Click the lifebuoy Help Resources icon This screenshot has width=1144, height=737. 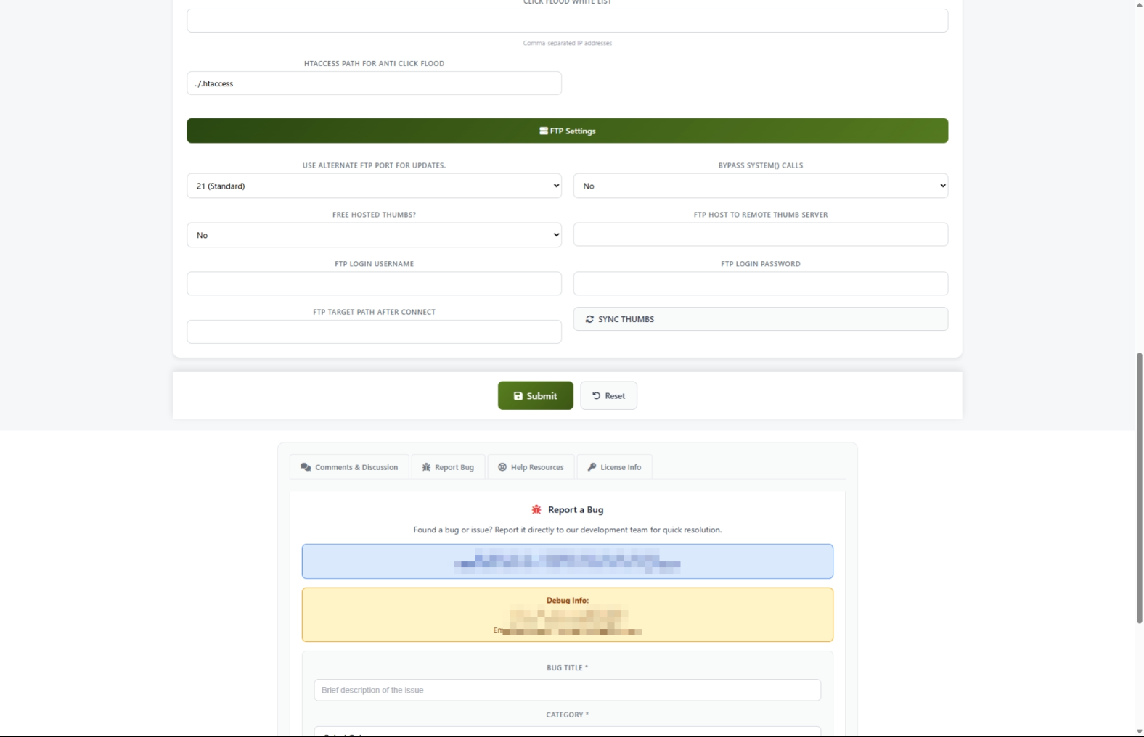pyautogui.click(x=502, y=467)
